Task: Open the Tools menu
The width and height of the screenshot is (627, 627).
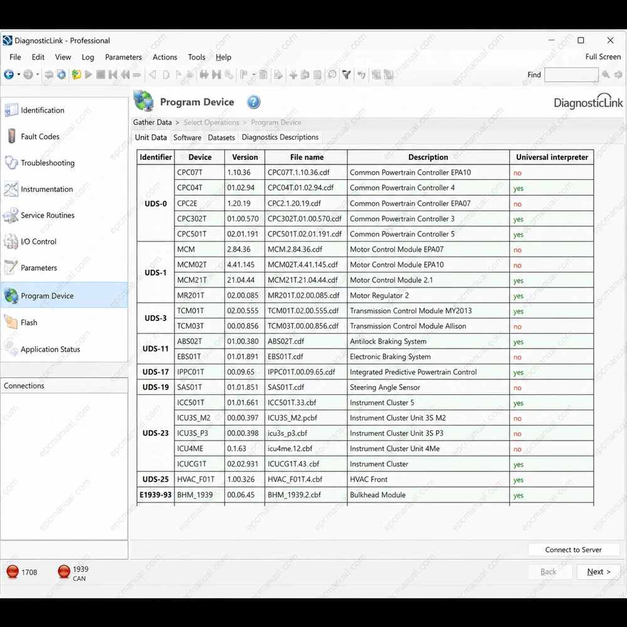Action: point(196,57)
